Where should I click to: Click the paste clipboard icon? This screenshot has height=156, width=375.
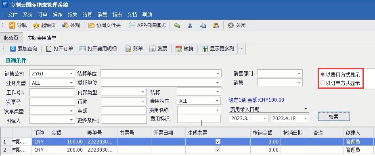216,25
